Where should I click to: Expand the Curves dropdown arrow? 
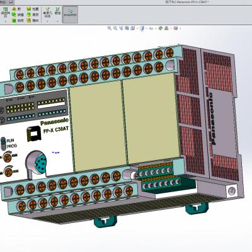pyautogui.click(x=57, y=21)
